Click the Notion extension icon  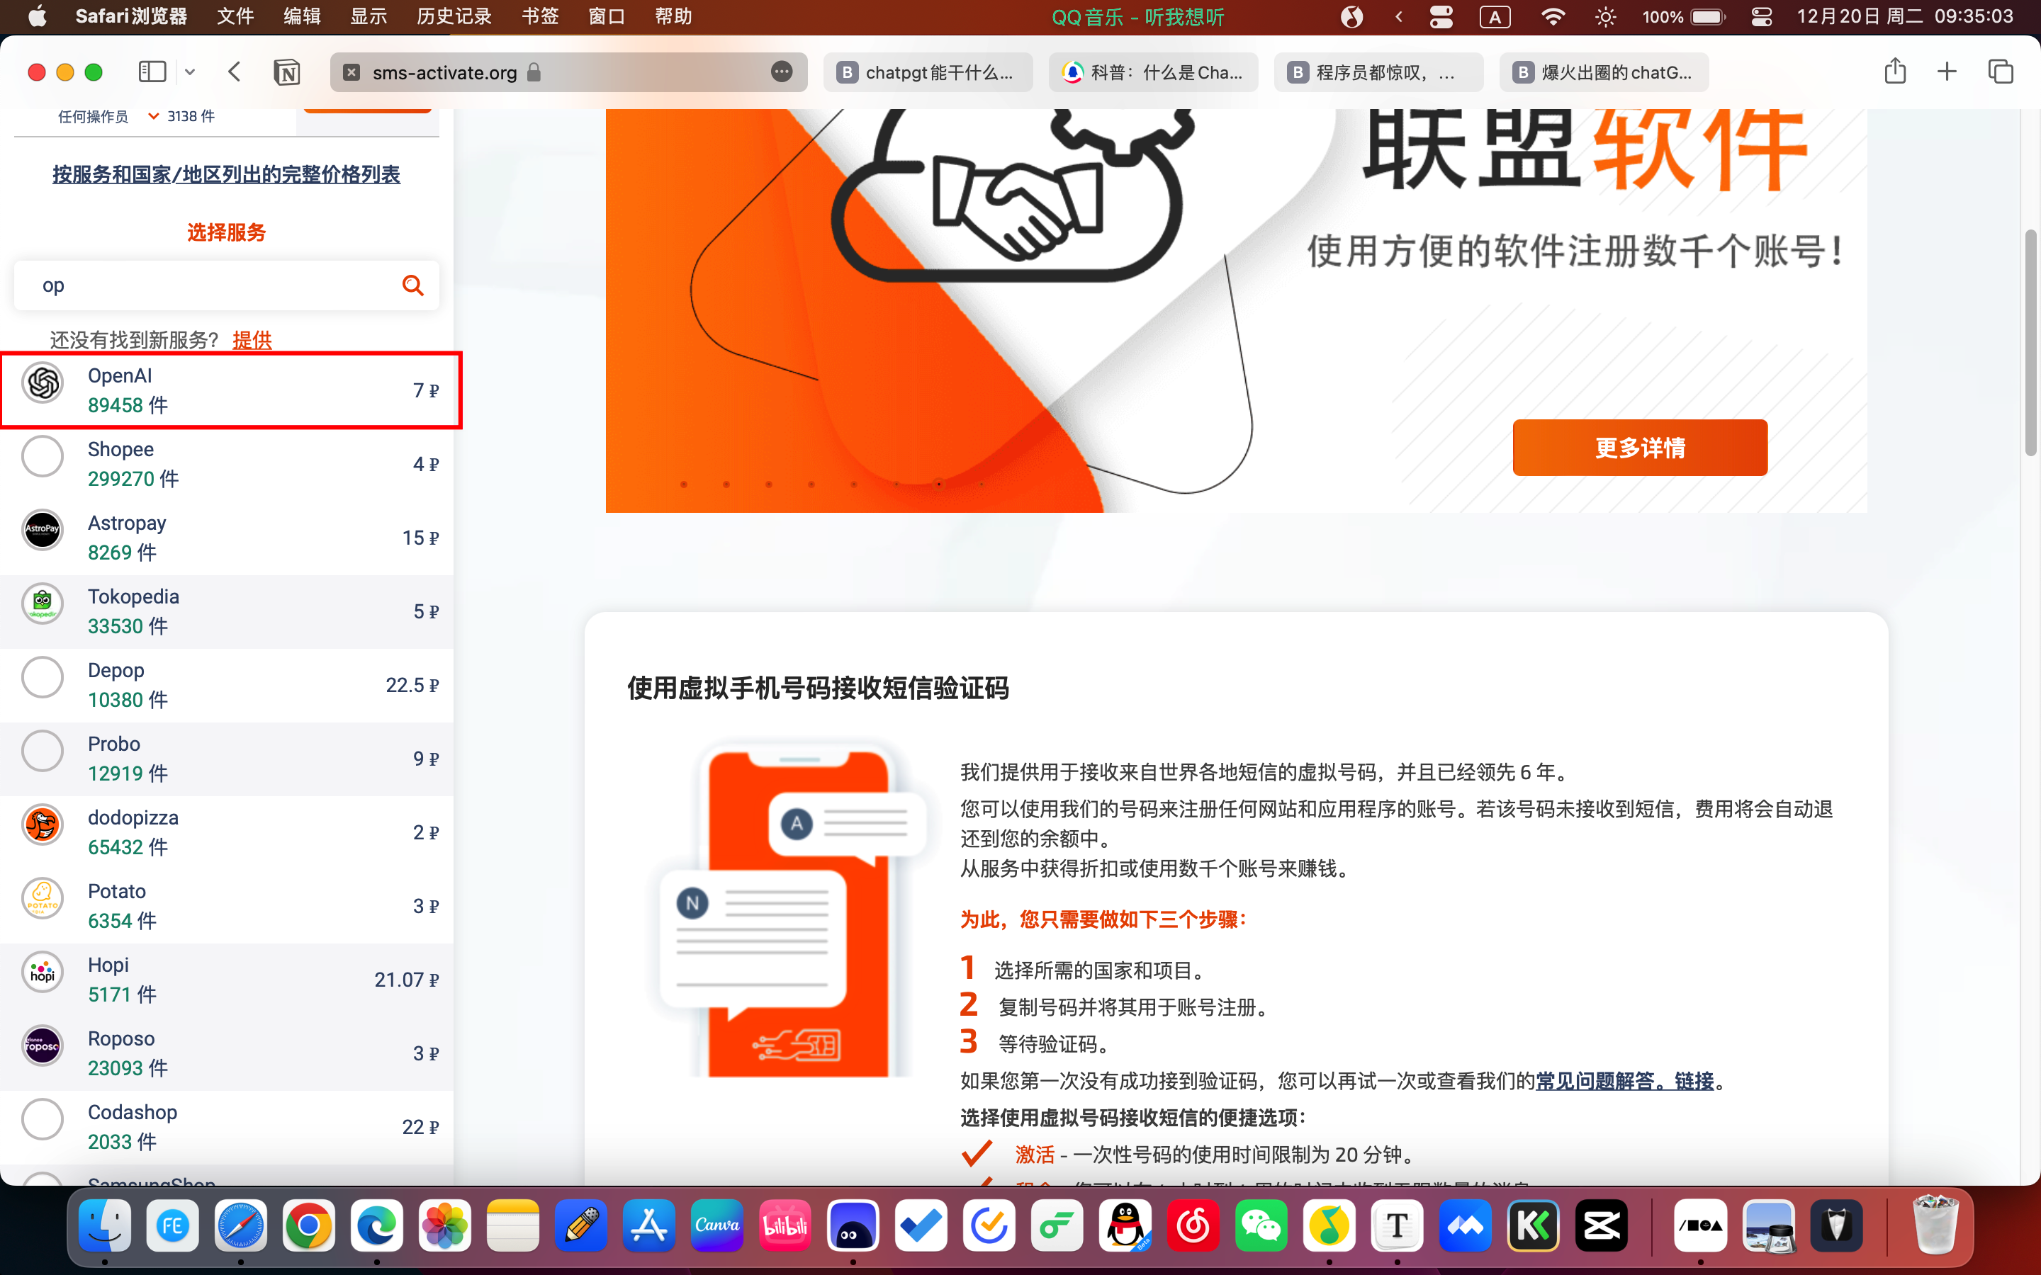click(287, 72)
